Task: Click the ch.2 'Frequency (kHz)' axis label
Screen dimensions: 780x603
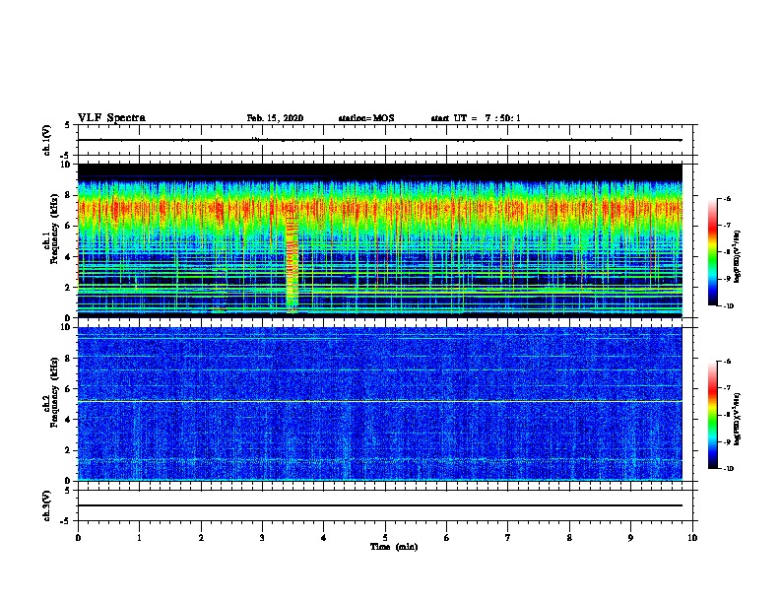Action: pos(54,392)
